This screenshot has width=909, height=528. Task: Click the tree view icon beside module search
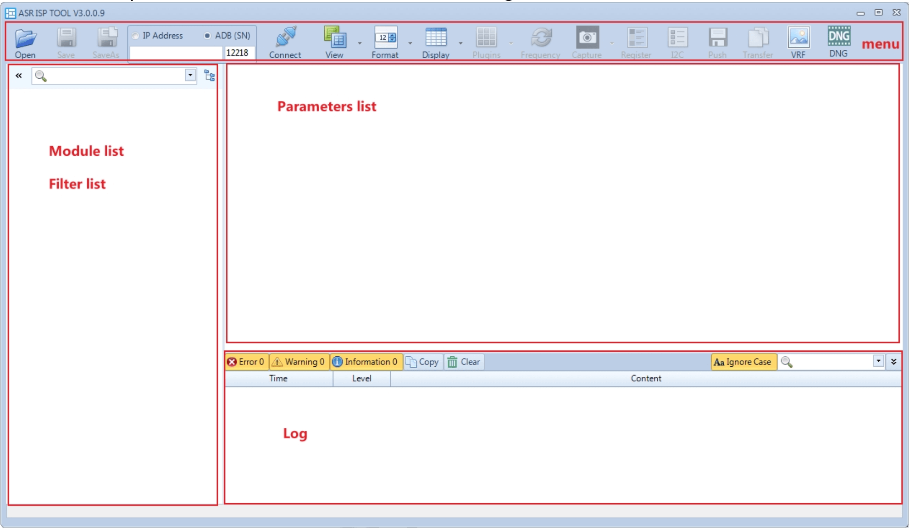tap(210, 76)
